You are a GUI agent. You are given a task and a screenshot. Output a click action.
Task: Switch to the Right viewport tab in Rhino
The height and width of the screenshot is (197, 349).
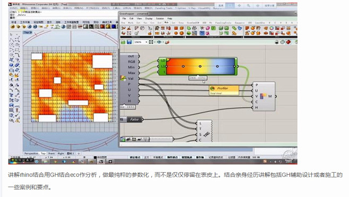pos(60,154)
